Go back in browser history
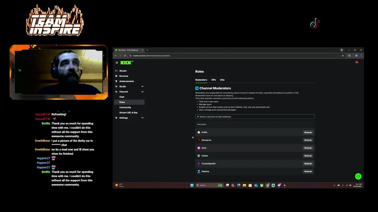This screenshot has width=378, height=212. coord(115,56)
